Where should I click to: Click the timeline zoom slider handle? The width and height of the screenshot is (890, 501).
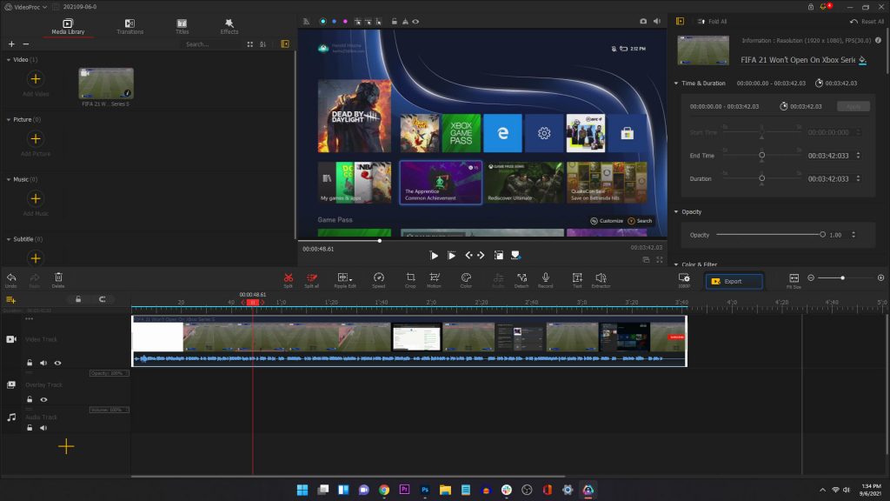pos(842,277)
